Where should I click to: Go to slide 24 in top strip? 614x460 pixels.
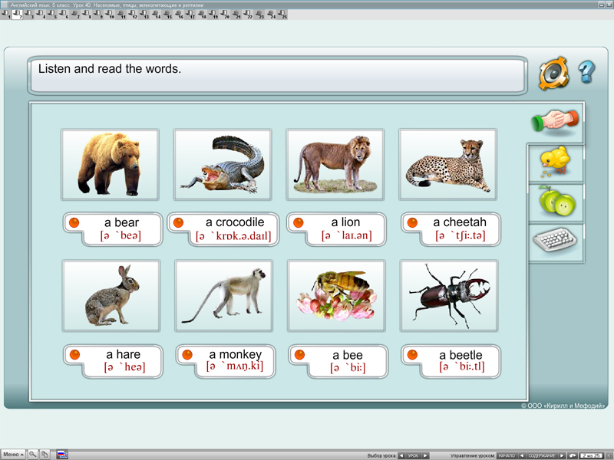coord(270,14)
